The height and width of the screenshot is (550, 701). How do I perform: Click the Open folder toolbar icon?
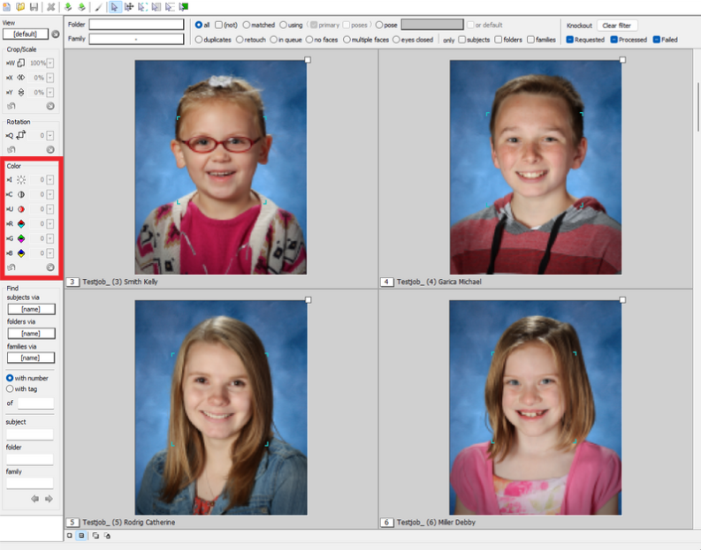[x=20, y=7]
